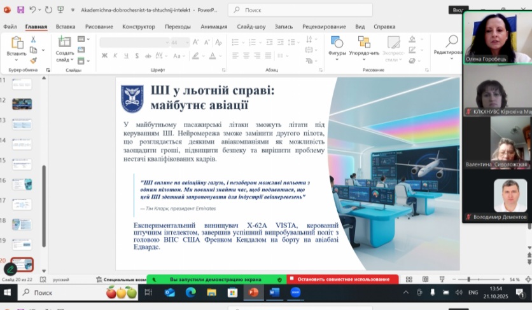Image resolution: width=532 pixels, height=310 pixels.
Task: Select slide 16 thumbnail in panel
Action: click(x=22, y=184)
